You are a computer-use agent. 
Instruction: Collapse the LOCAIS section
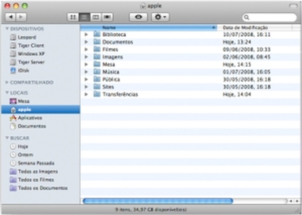pyautogui.click(x=7, y=93)
